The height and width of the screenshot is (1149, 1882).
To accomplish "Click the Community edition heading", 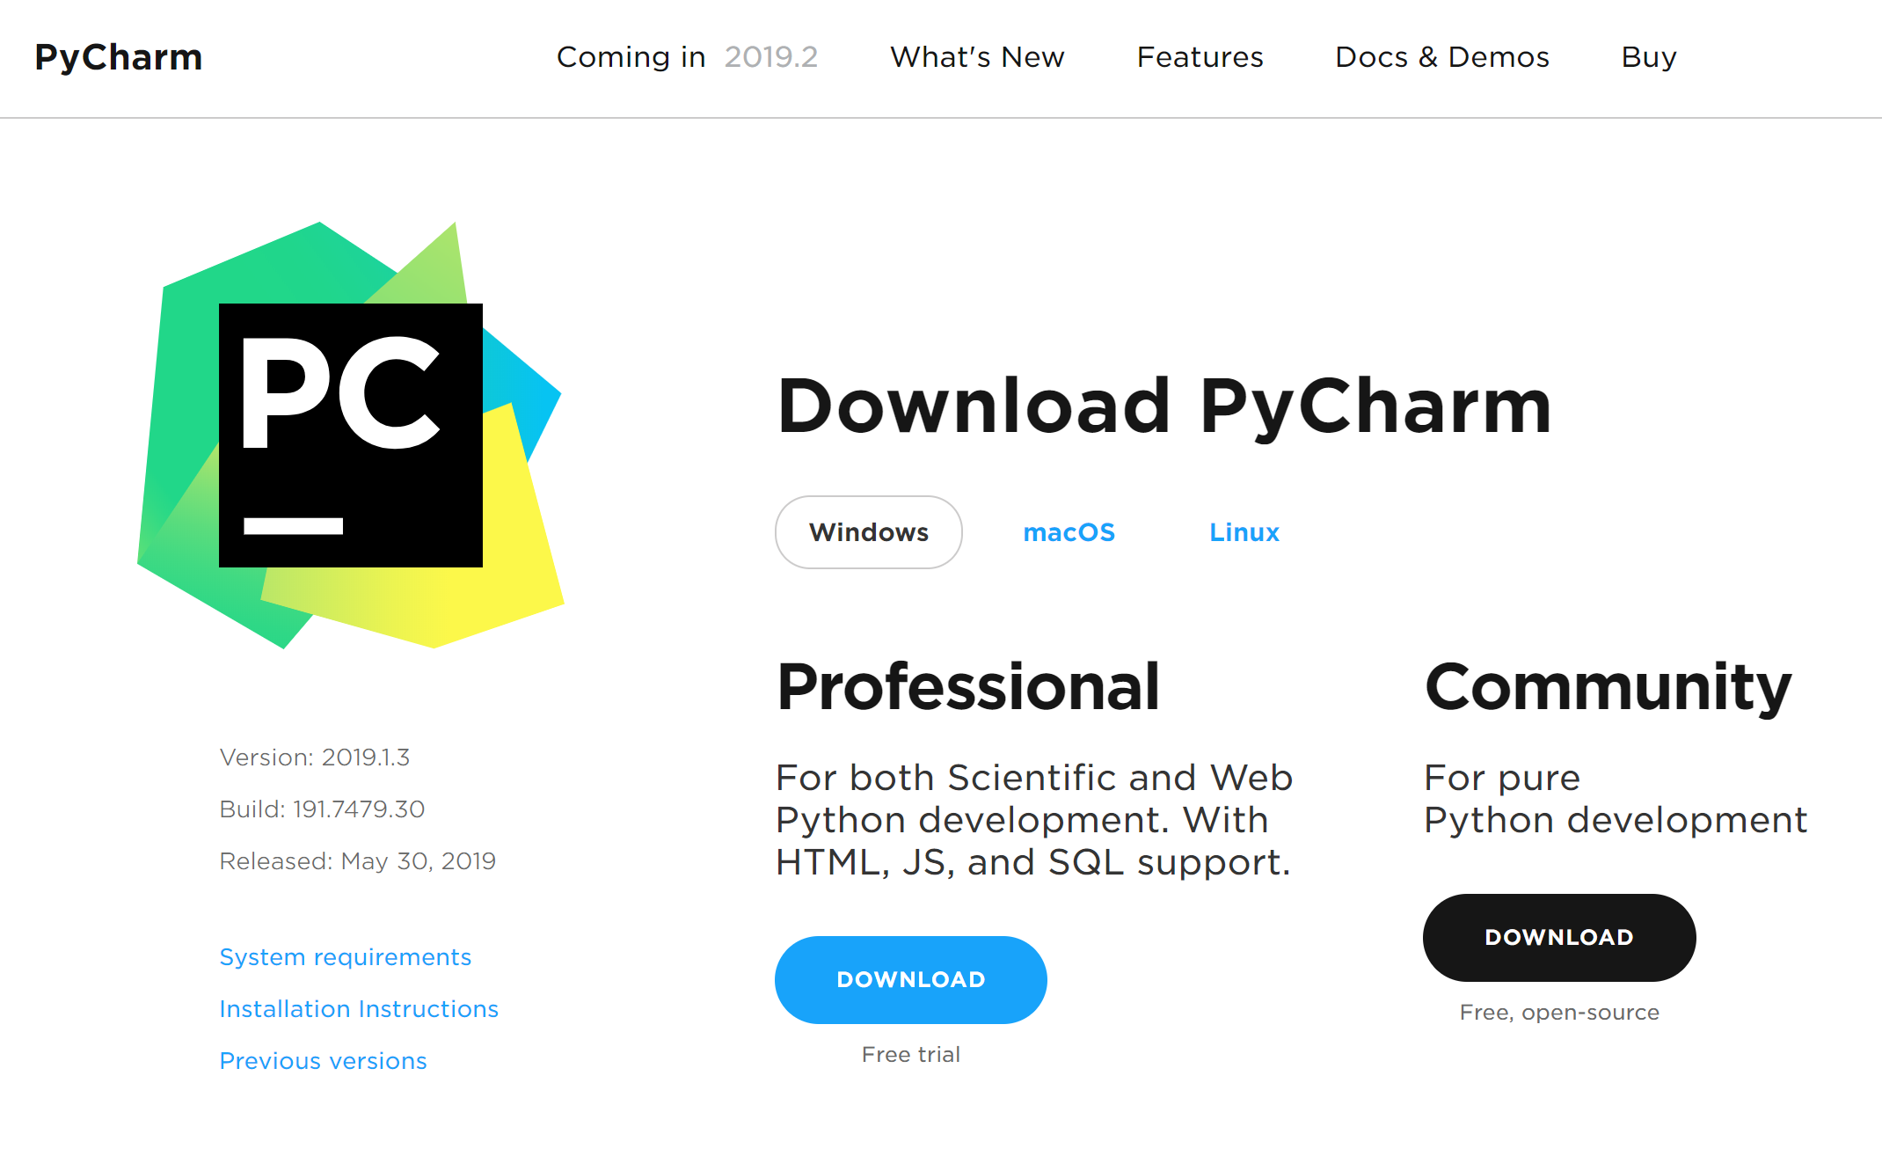I will click(x=1607, y=687).
